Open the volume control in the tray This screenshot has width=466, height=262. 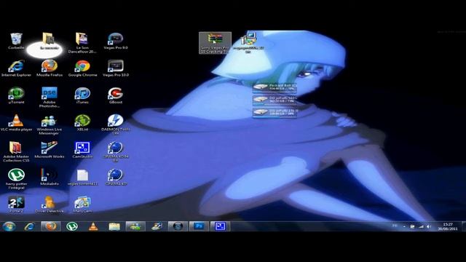click(x=429, y=226)
